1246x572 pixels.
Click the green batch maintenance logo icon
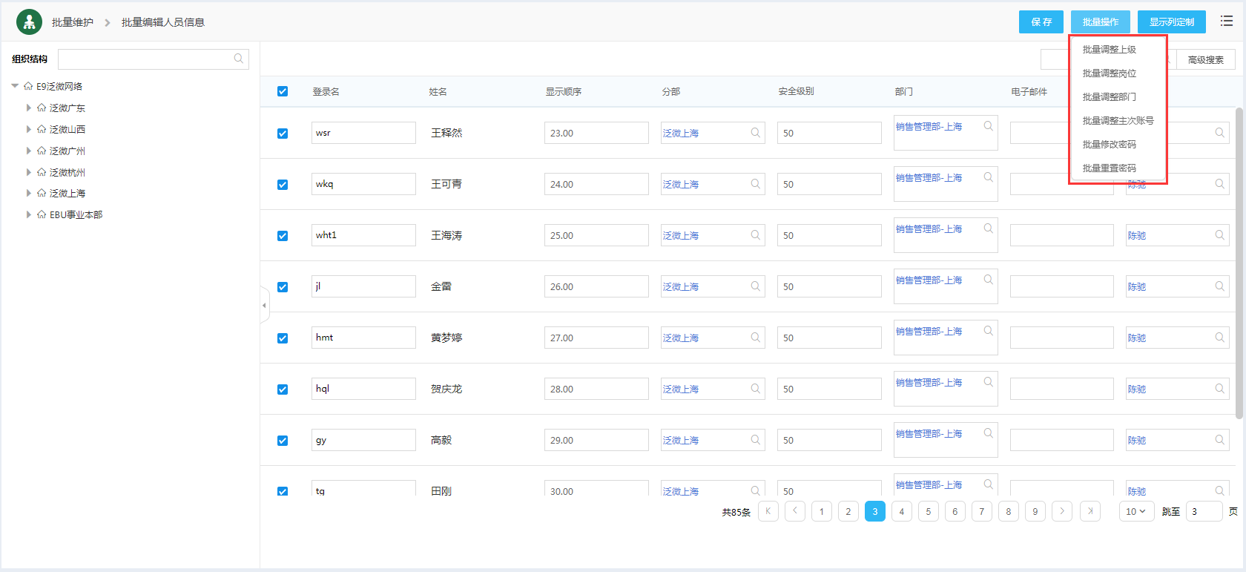[x=29, y=22]
